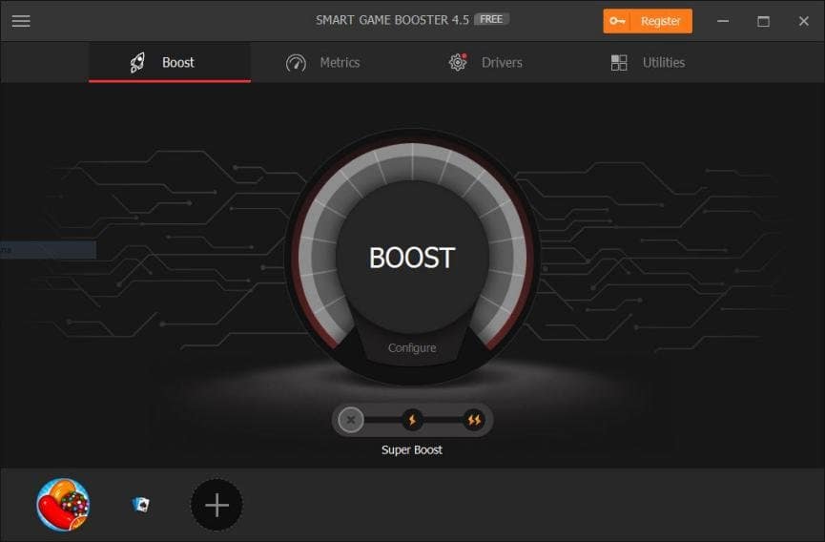This screenshot has width=825, height=542.
Task: Open the Utilities tab
Action: point(648,63)
